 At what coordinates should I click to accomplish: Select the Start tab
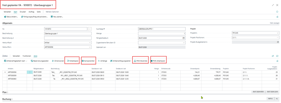tap(15, 12)
